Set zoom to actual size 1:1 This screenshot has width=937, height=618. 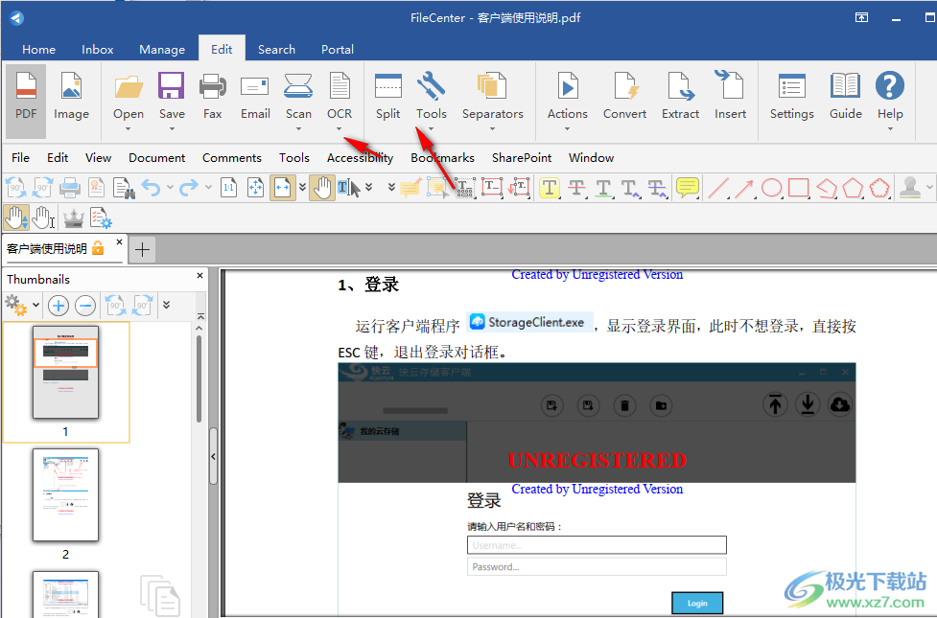pos(229,188)
